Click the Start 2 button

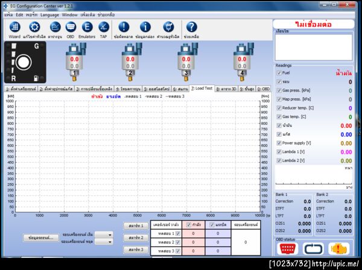[x=136, y=237]
